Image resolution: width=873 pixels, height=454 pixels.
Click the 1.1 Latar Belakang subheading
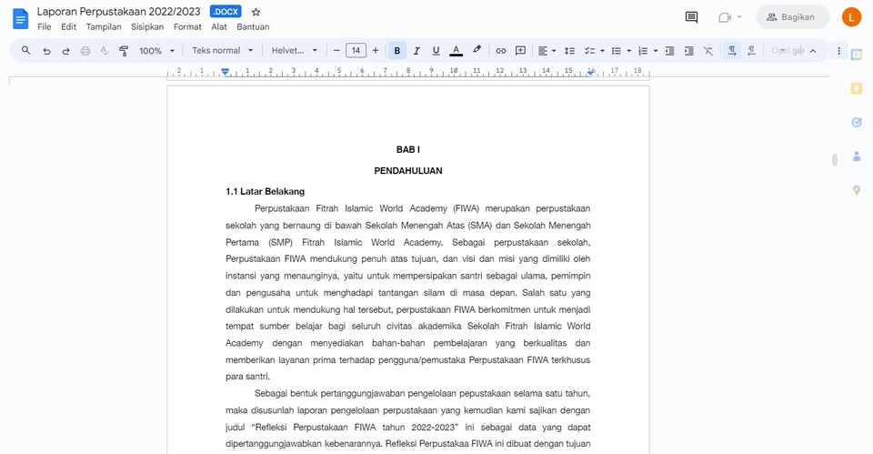pos(265,192)
